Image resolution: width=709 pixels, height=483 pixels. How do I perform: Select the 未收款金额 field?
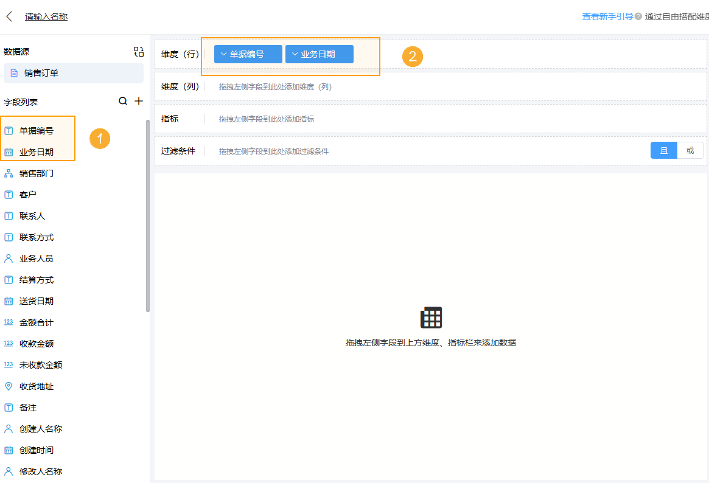40,364
